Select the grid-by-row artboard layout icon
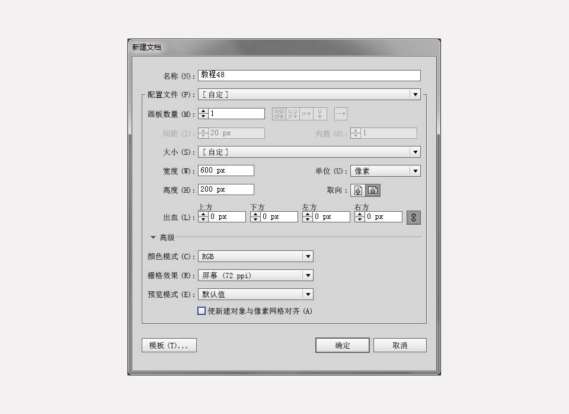This screenshot has height=414, width=569. 279,113
